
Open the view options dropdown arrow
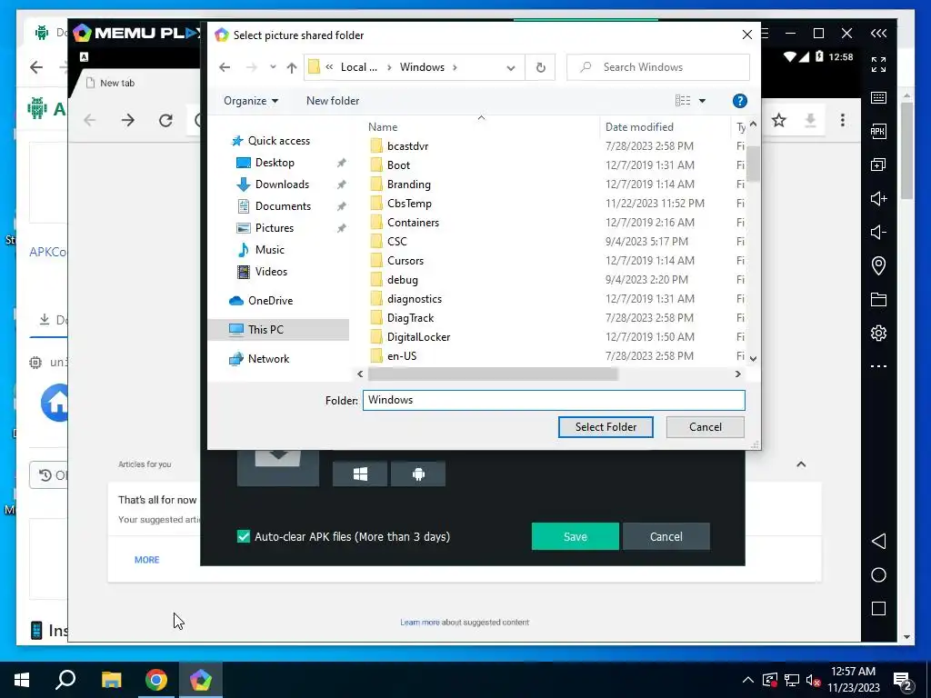click(x=702, y=101)
